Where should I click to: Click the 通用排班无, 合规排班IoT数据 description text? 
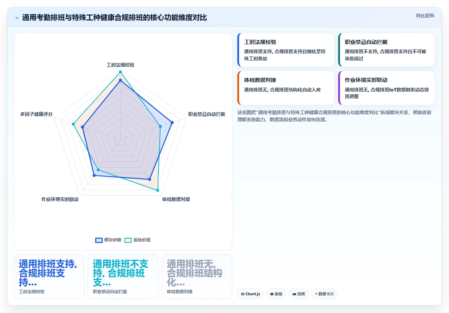[x=387, y=93]
